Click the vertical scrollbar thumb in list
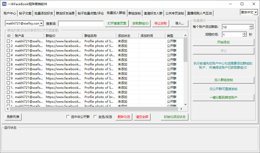 (185, 50)
